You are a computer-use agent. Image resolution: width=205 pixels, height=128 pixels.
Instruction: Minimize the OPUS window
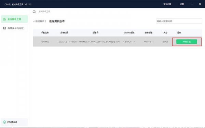tap(192, 4)
